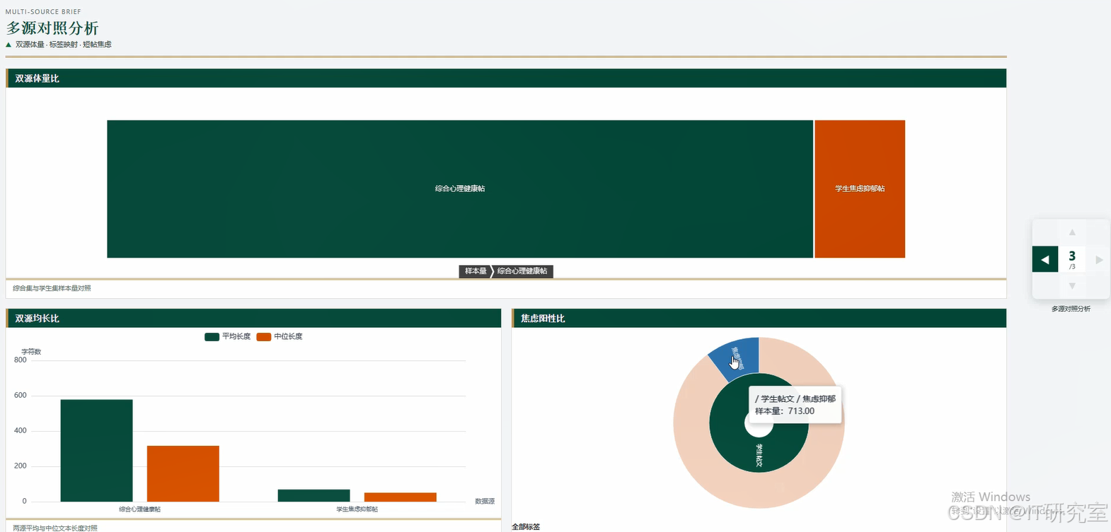Click the caption 两源平均与中位文本长度对照
This screenshot has height=532, width=1111.
coord(55,528)
